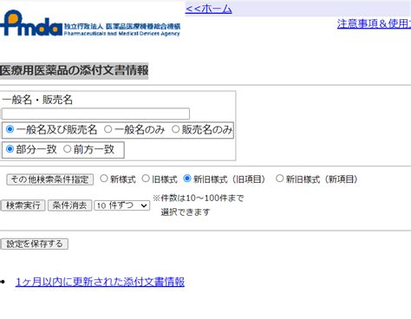Choose 部分一致 matching option

10,149
